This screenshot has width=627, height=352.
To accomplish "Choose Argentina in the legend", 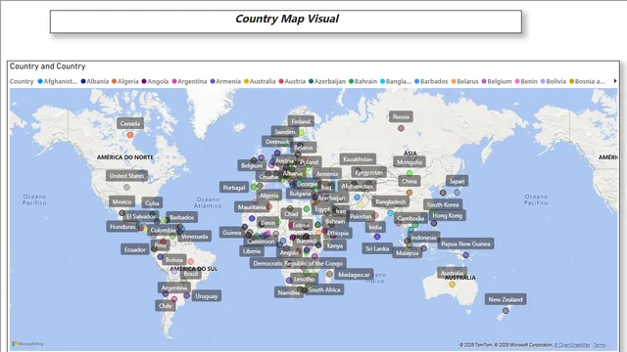I will click(x=189, y=81).
